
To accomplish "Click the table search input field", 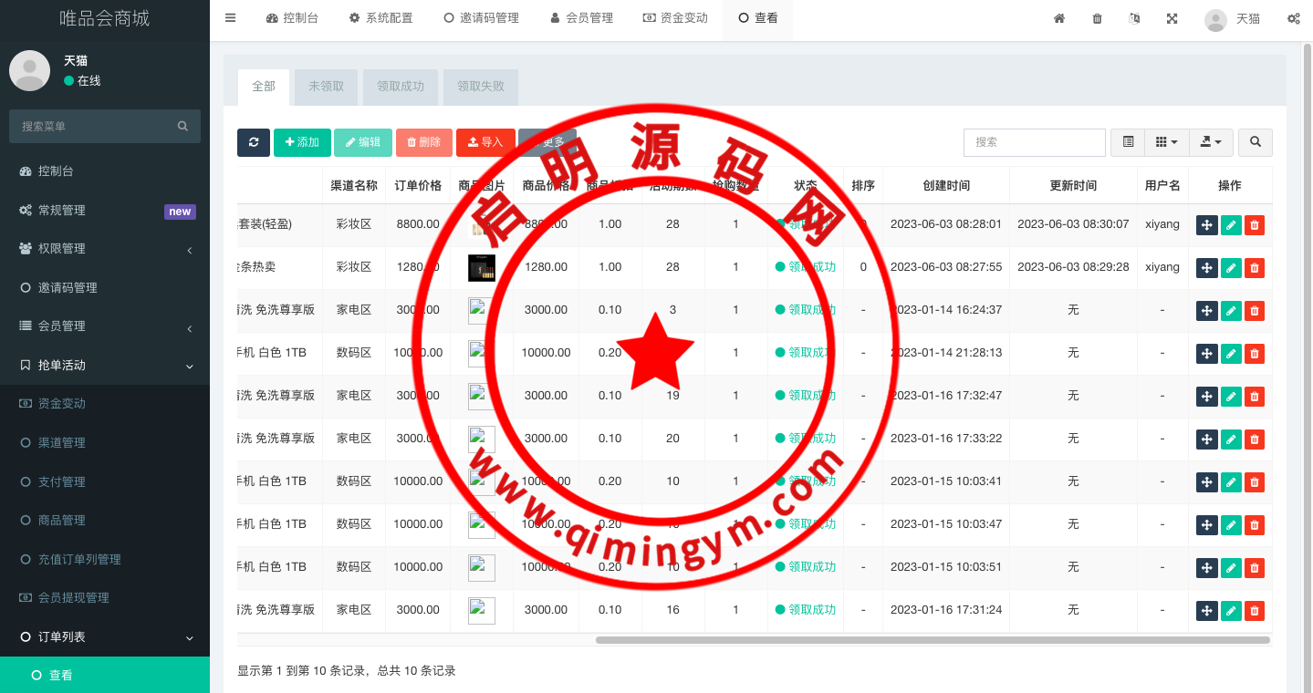I will [1034, 142].
